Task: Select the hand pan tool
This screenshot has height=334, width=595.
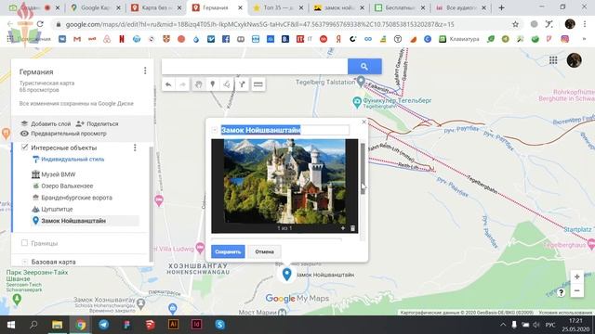Action: tap(198, 84)
